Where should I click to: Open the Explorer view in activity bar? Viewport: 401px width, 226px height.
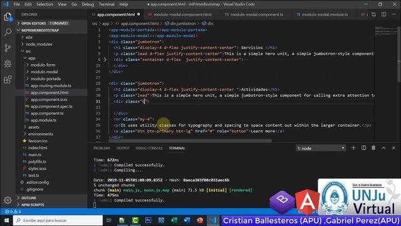click(8, 17)
